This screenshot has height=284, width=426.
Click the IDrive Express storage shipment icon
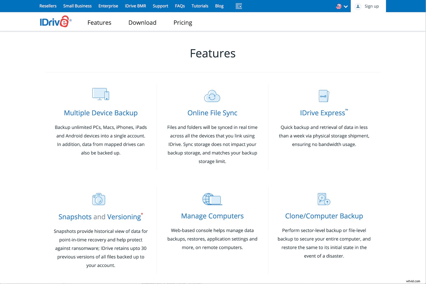tap(324, 96)
